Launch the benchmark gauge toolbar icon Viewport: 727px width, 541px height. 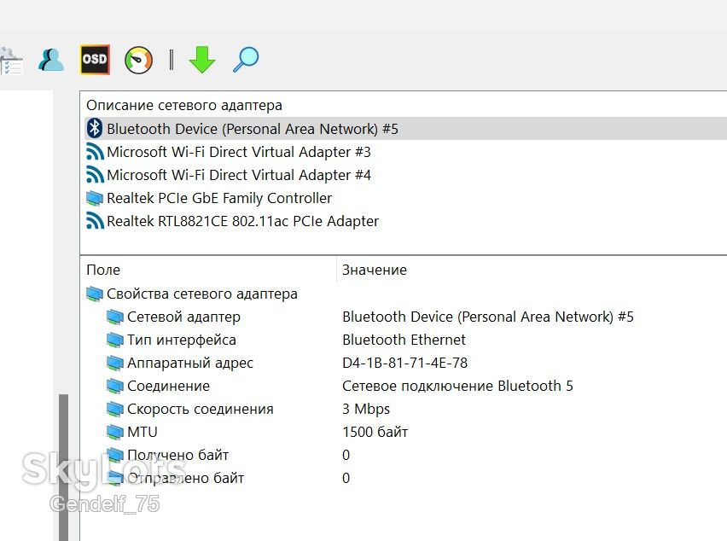tap(138, 60)
